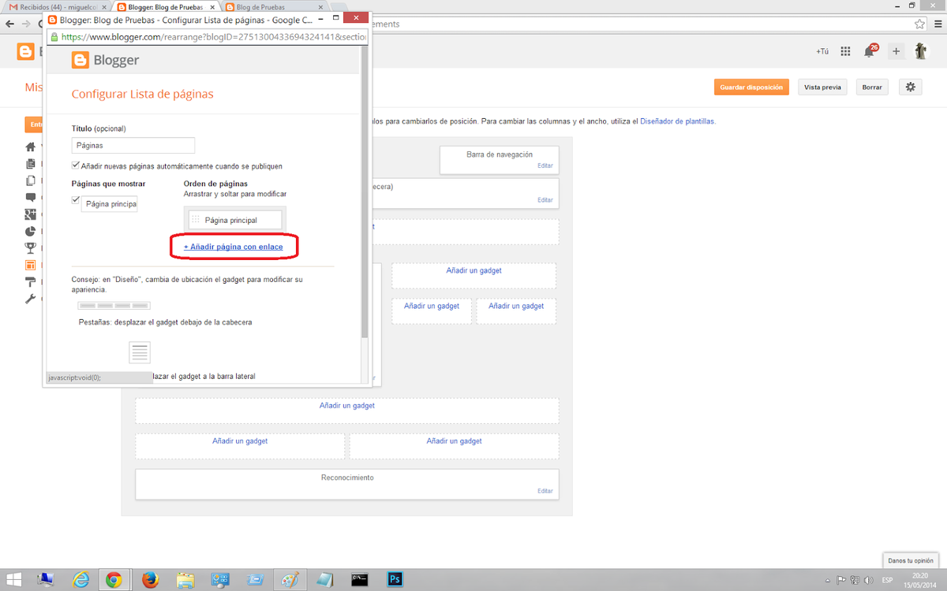Open the Yoda profile avatar
Viewport: 947px width, 591px height.
click(921, 51)
